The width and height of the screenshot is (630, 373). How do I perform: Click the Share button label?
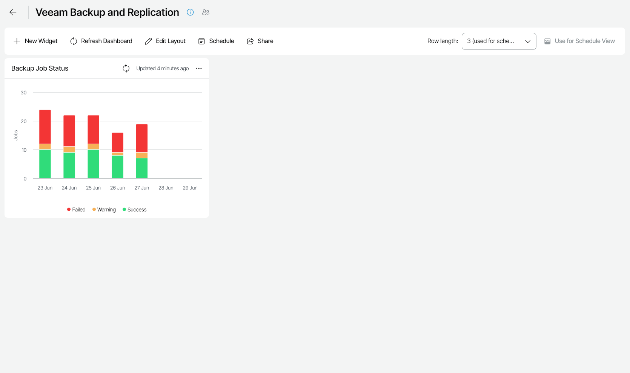pos(266,41)
